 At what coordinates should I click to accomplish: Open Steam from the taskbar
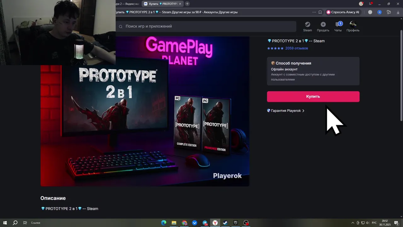[x=225, y=223]
